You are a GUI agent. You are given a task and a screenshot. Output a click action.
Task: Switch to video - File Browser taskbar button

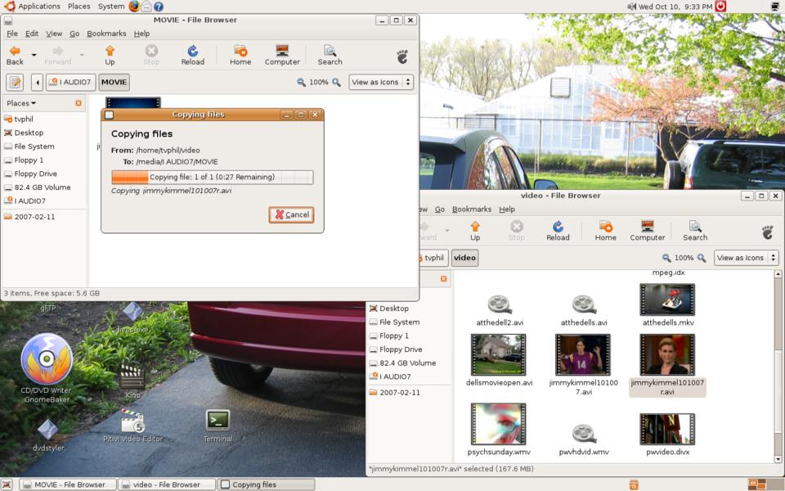(x=167, y=484)
